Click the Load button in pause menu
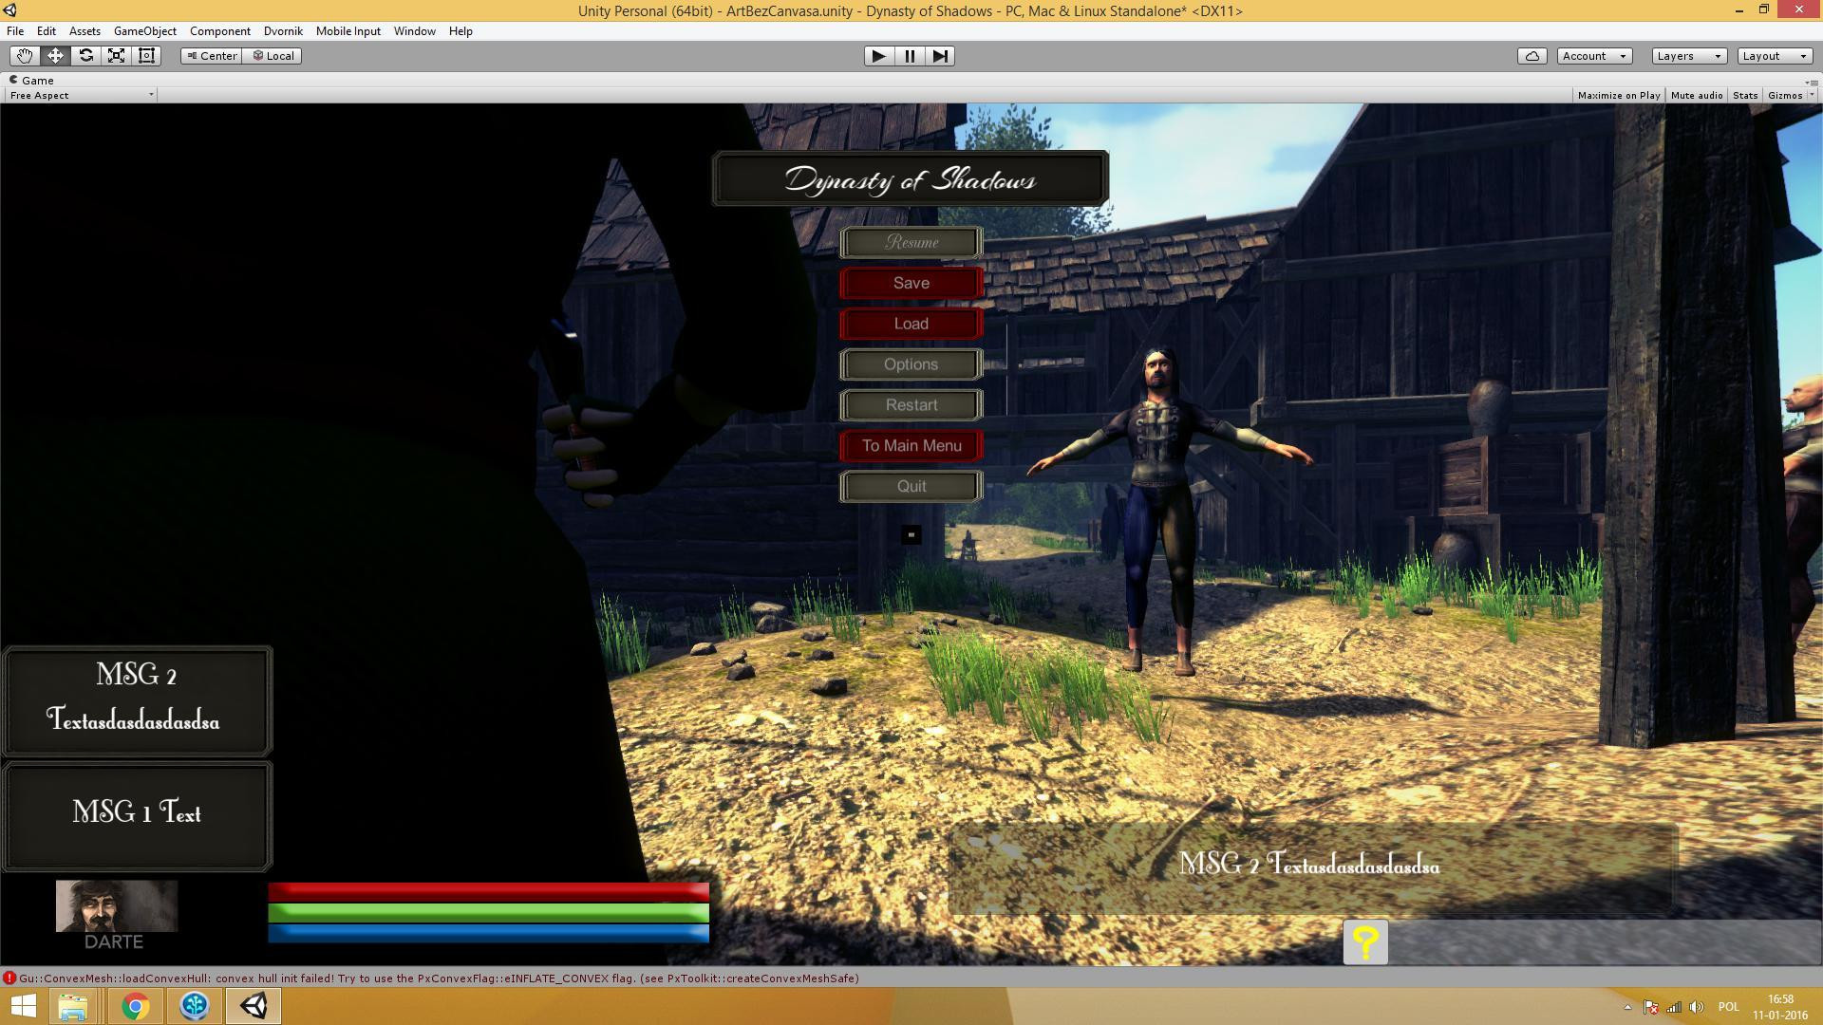 911,324
